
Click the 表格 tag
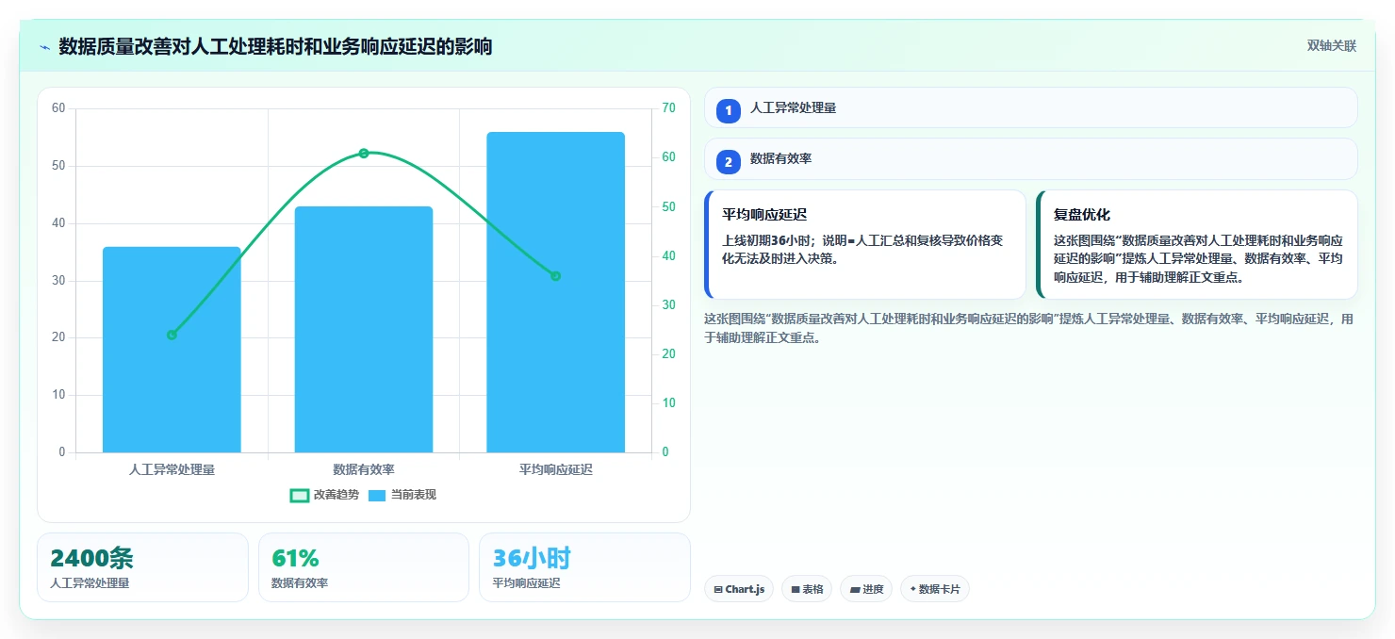click(x=807, y=589)
